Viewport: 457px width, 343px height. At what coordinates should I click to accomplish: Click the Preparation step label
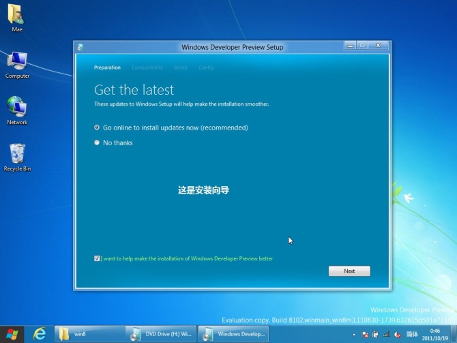(107, 68)
